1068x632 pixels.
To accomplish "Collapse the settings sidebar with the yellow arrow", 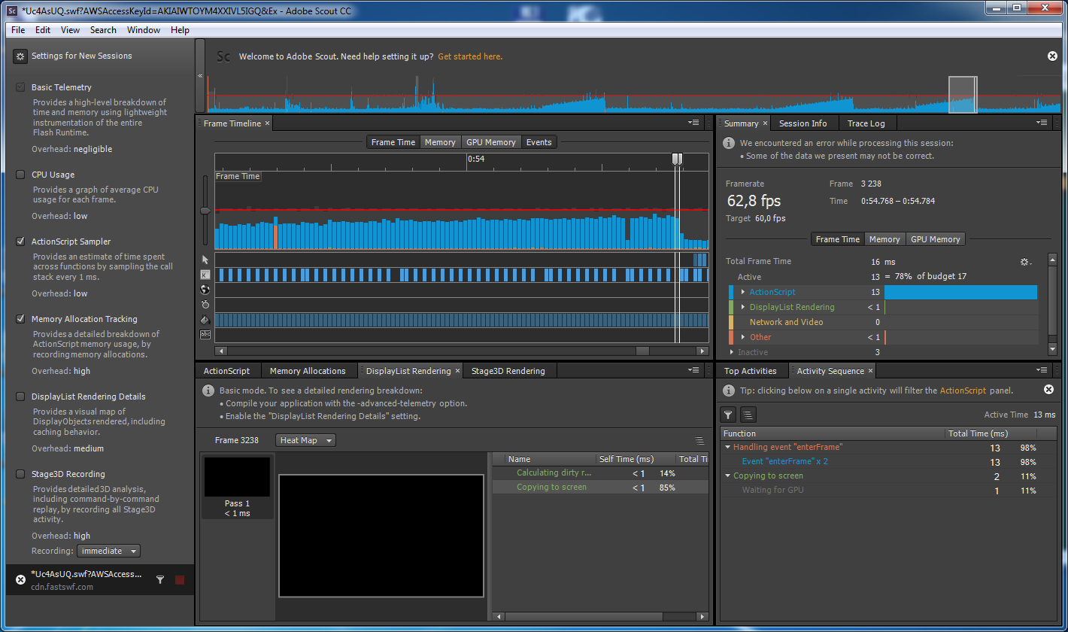I will (200, 76).
